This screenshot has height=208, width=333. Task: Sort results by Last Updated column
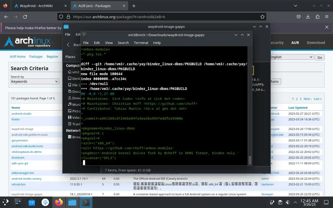[x=298, y=108]
